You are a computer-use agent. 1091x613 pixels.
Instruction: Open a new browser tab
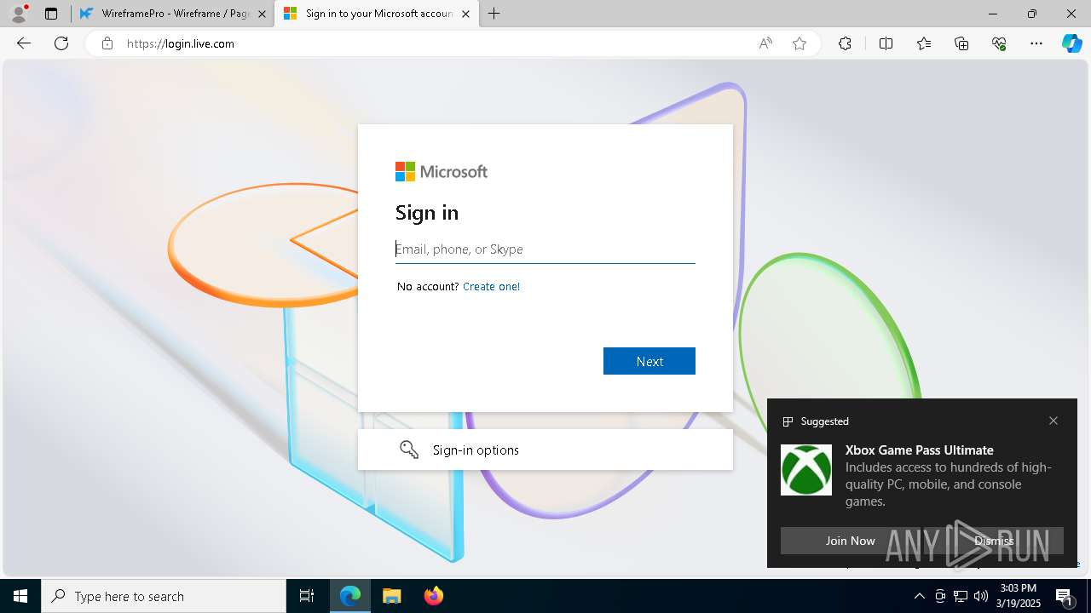(x=494, y=14)
